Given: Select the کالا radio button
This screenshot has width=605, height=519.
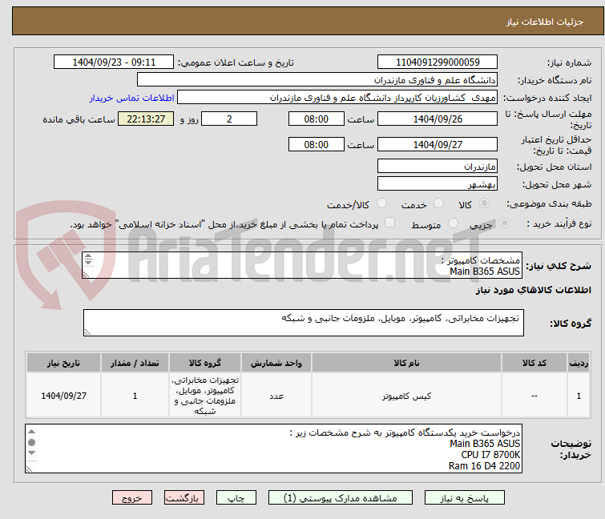Looking at the screenshot, I should tap(484, 203).
